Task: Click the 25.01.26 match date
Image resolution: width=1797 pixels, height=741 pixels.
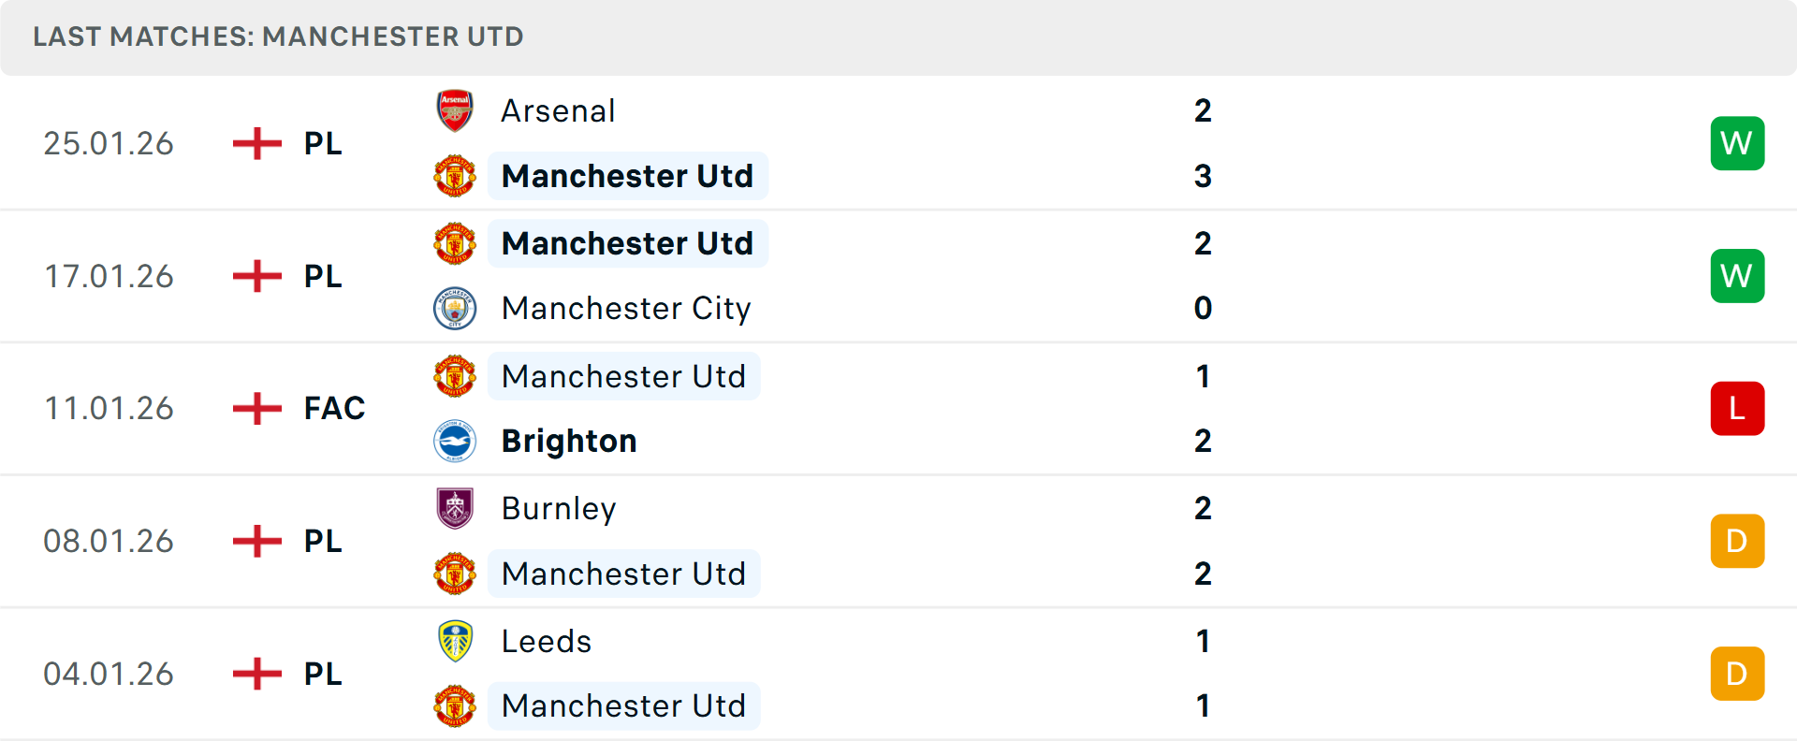Action: 109,143
